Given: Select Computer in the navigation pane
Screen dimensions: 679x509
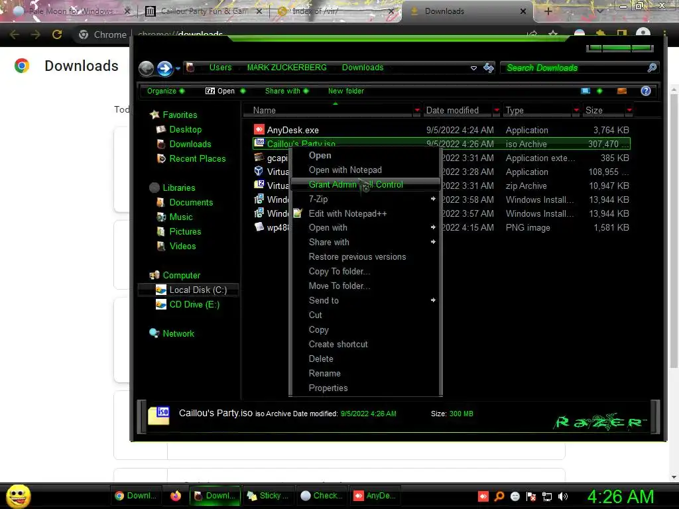Looking at the screenshot, I should [182, 275].
